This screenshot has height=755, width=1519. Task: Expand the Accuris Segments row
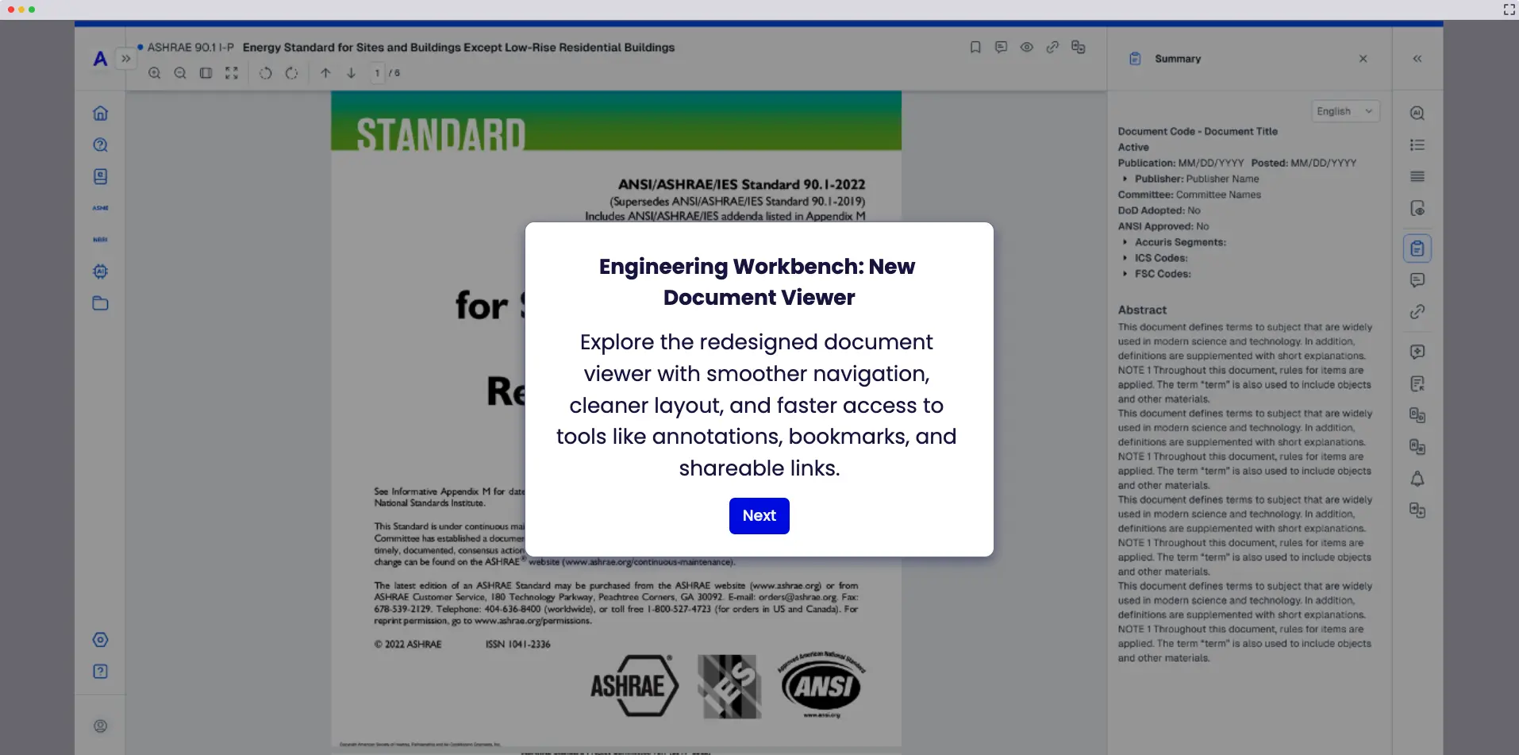pos(1125,242)
